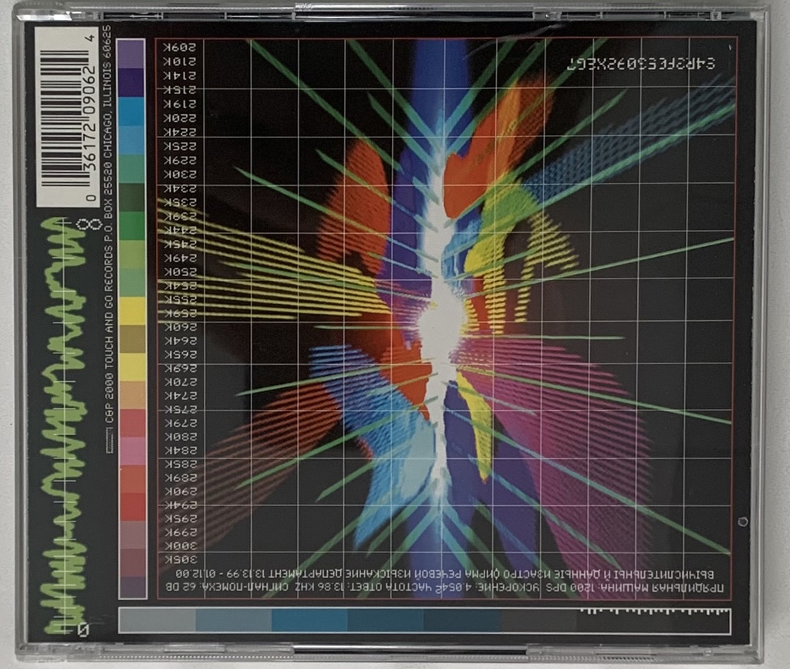Pick the bright yellow swatch beside 255K
This screenshot has width=790, height=669.
(x=132, y=307)
